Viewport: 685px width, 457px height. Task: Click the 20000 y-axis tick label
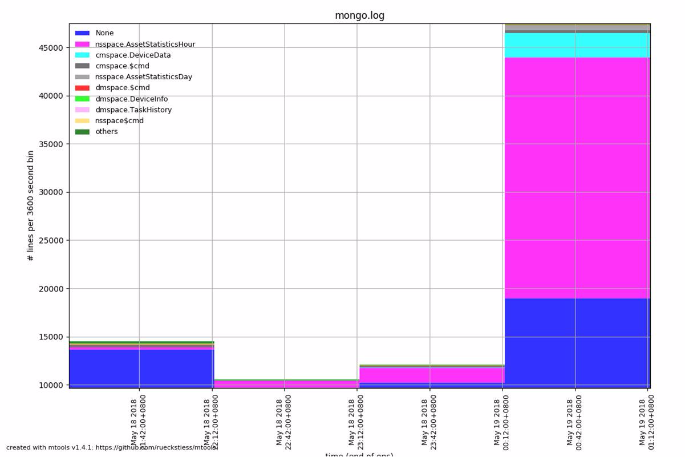(x=51, y=289)
